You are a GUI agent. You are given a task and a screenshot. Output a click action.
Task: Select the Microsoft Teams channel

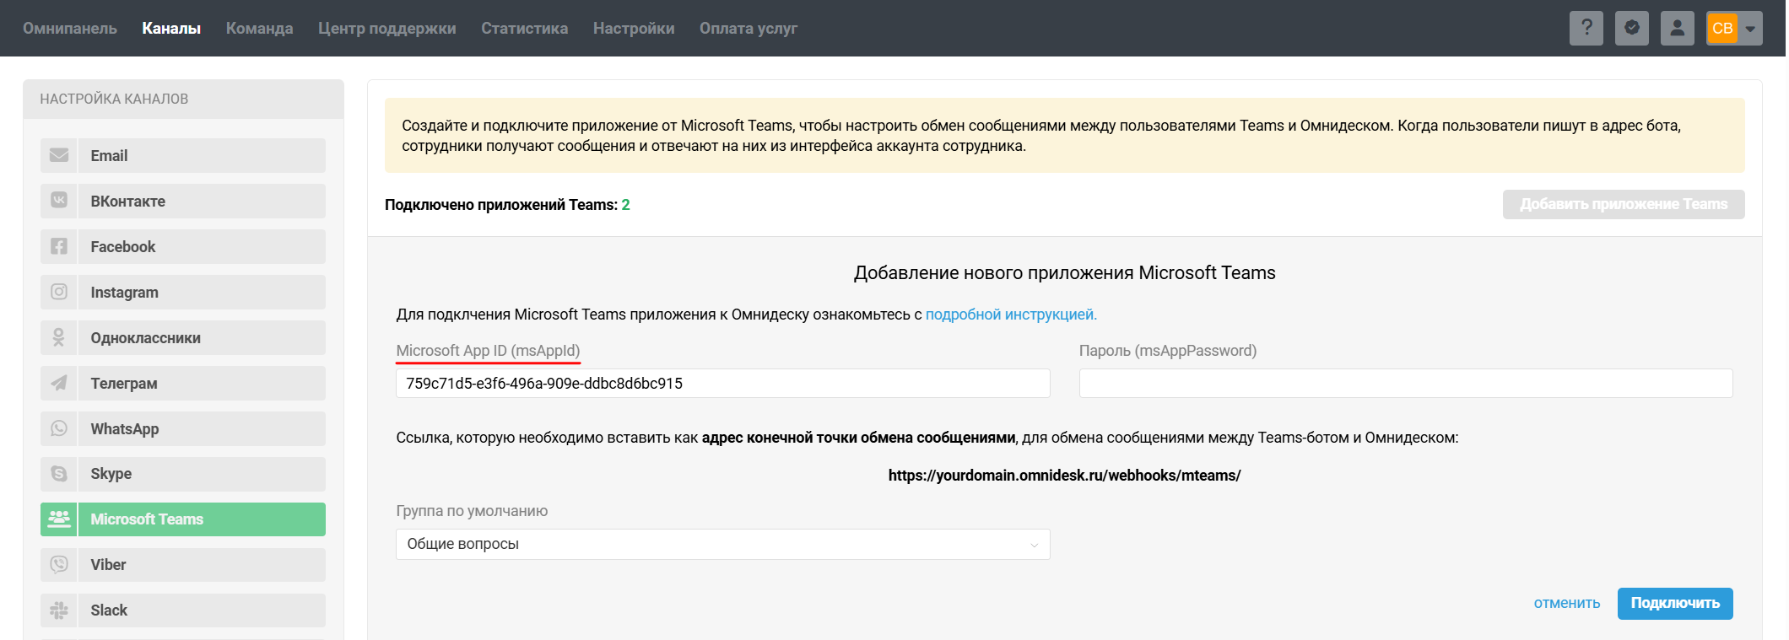coord(183,519)
